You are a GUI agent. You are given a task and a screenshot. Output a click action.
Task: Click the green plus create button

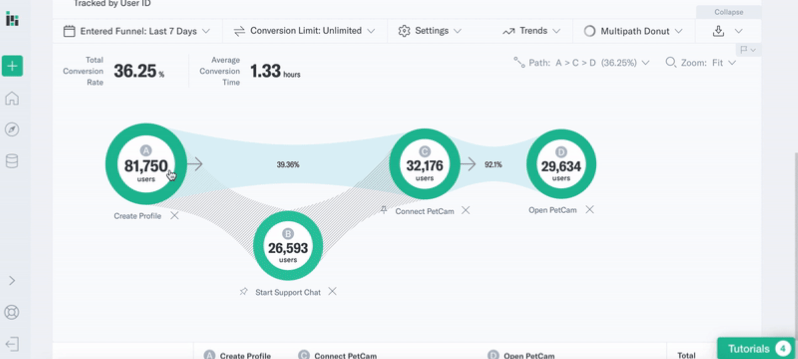click(12, 66)
